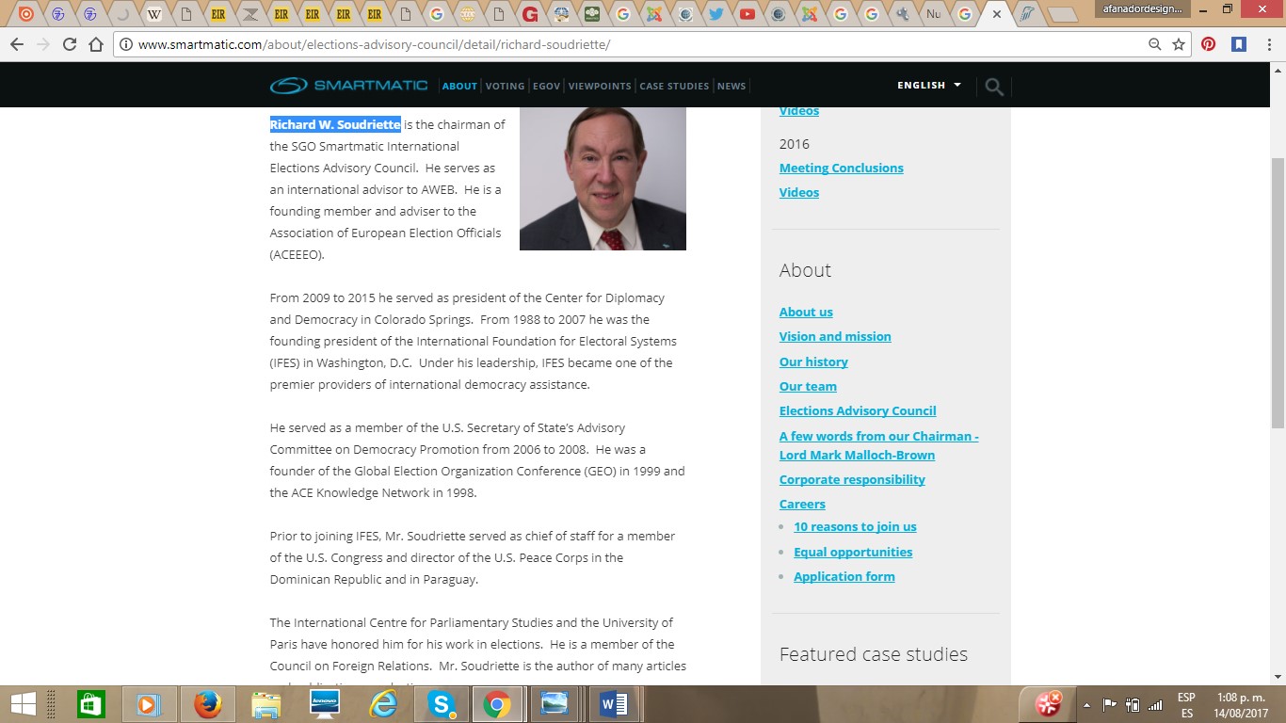Open the Windows Start button
Viewport: 1286px width, 723px height.
[x=23, y=703]
